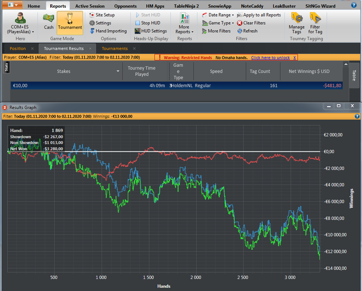The image size is (362, 291).
Task: Open the Opponents tab
Action: click(125, 6)
